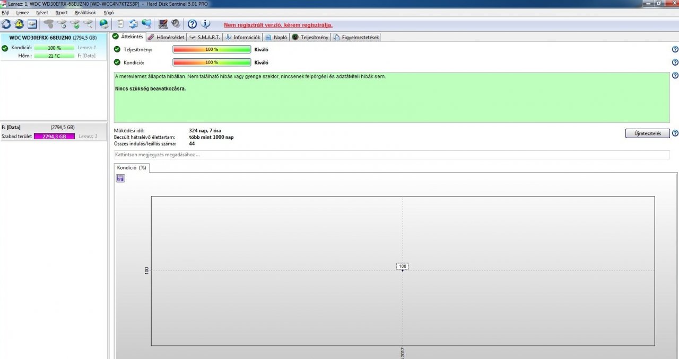This screenshot has width=679, height=359.
Task: Click the green check icon beside Teljesítmény label
Action: point(117,49)
